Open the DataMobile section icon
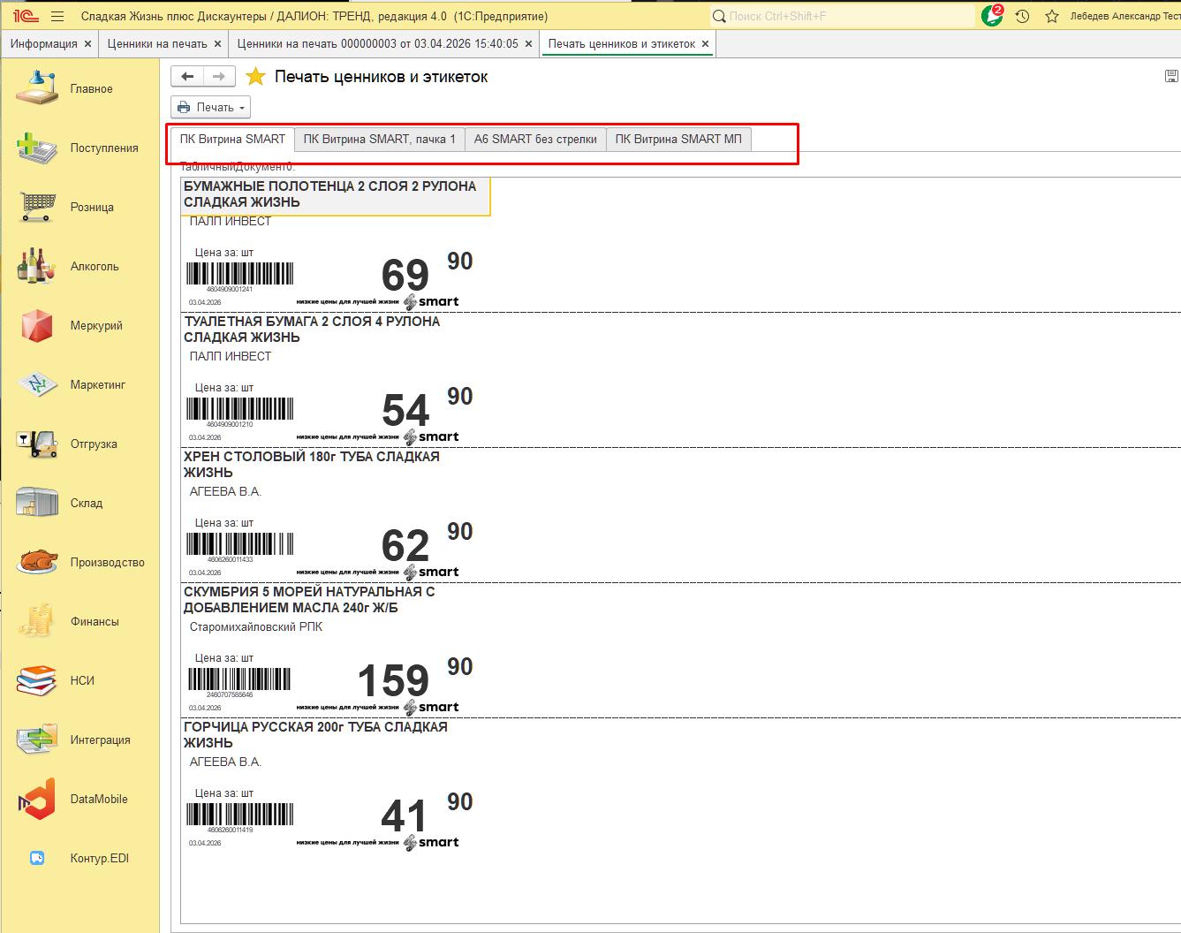The image size is (1181, 933). [x=37, y=799]
